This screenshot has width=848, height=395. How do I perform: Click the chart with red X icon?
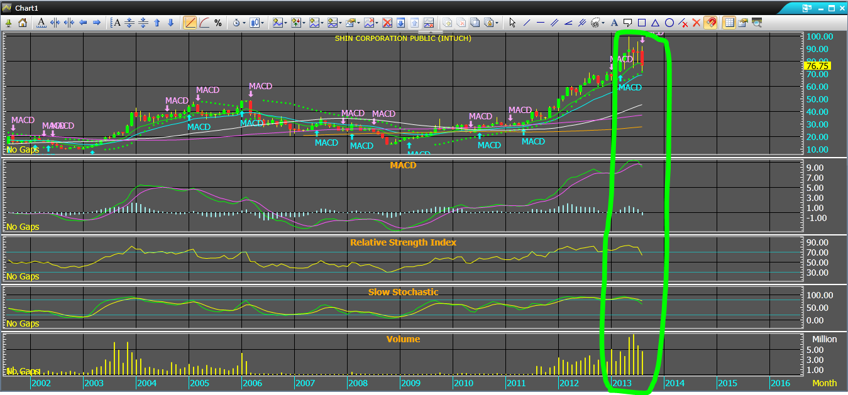429,23
